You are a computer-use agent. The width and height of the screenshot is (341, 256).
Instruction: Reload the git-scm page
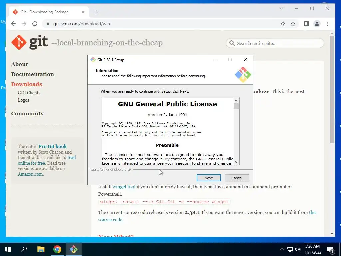[35, 24]
